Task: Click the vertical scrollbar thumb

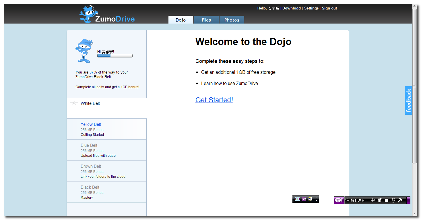Action: (x=414, y=86)
